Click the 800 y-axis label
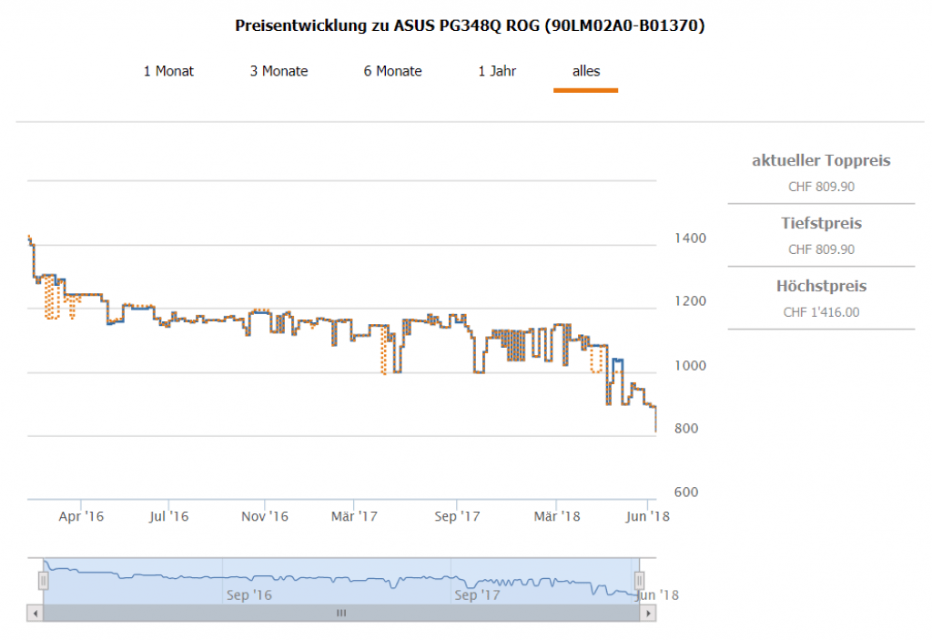932x640 pixels. click(x=686, y=429)
